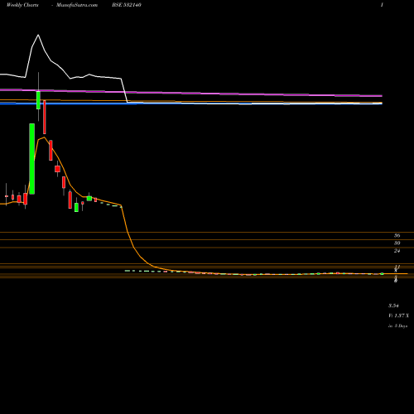Click the "in 5 Days" label
Viewport: 414px width, 414px height.
point(397,326)
